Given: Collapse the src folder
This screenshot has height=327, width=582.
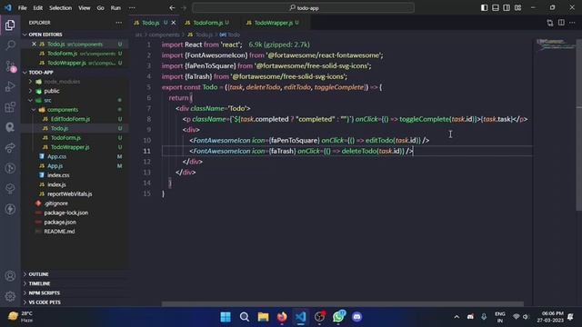Looking at the screenshot, I should pos(75,100).
